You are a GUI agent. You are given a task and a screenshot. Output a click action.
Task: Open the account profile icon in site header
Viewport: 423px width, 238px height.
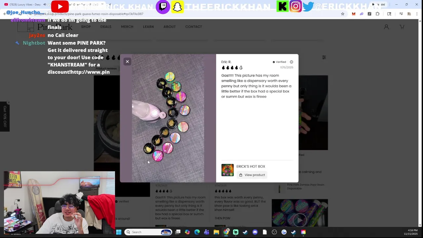386,27
